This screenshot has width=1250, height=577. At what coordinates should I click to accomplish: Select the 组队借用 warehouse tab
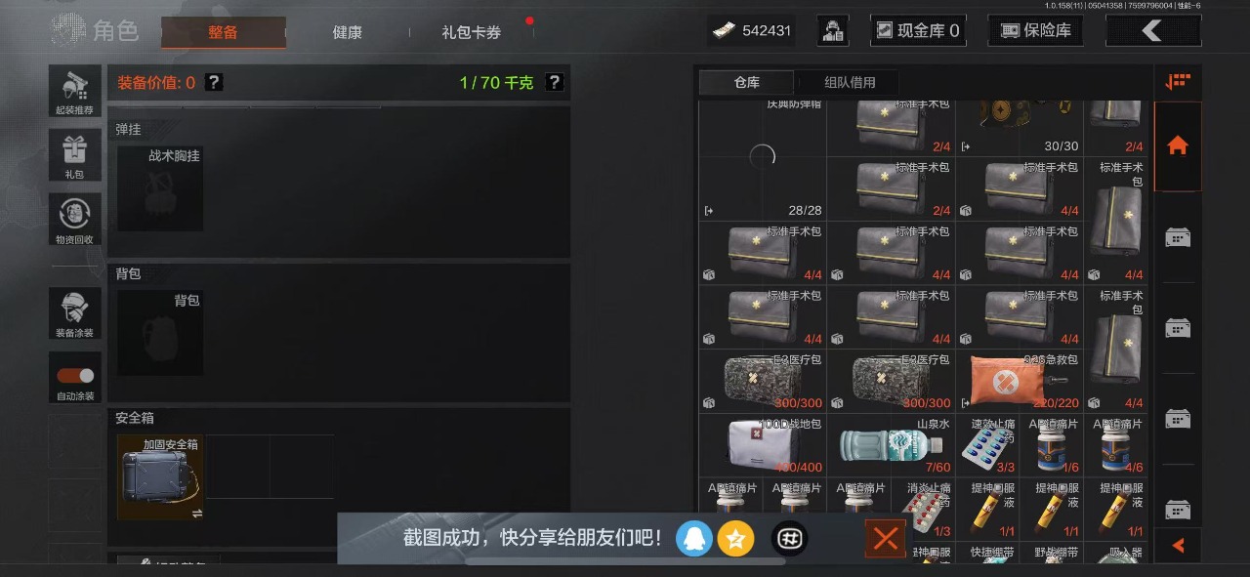(850, 83)
